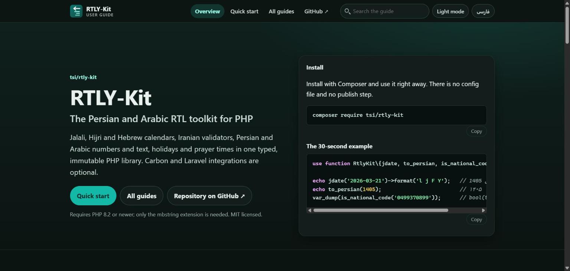Screen dimensions: 570x271
Task: Click the Install heading
Action: 315,67
